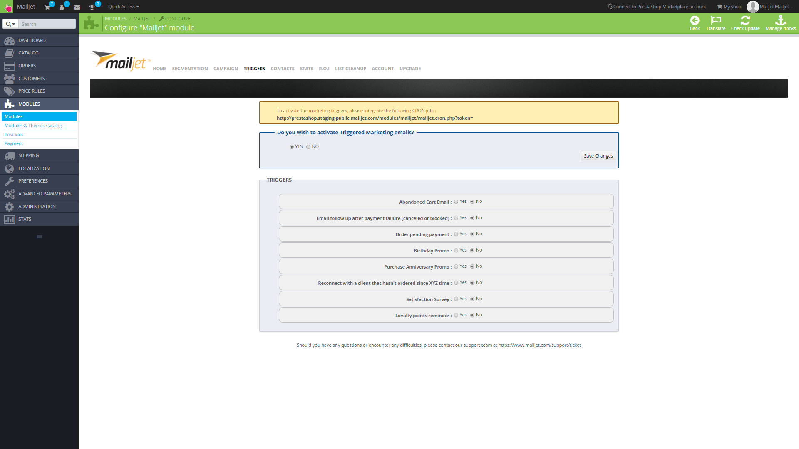Image resolution: width=799 pixels, height=449 pixels.
Task: Click the Orders credit card icon
Action: (x=9, y=66)
